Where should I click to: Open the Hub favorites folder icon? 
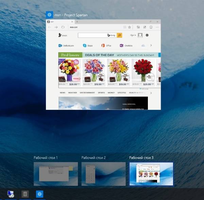138,27
